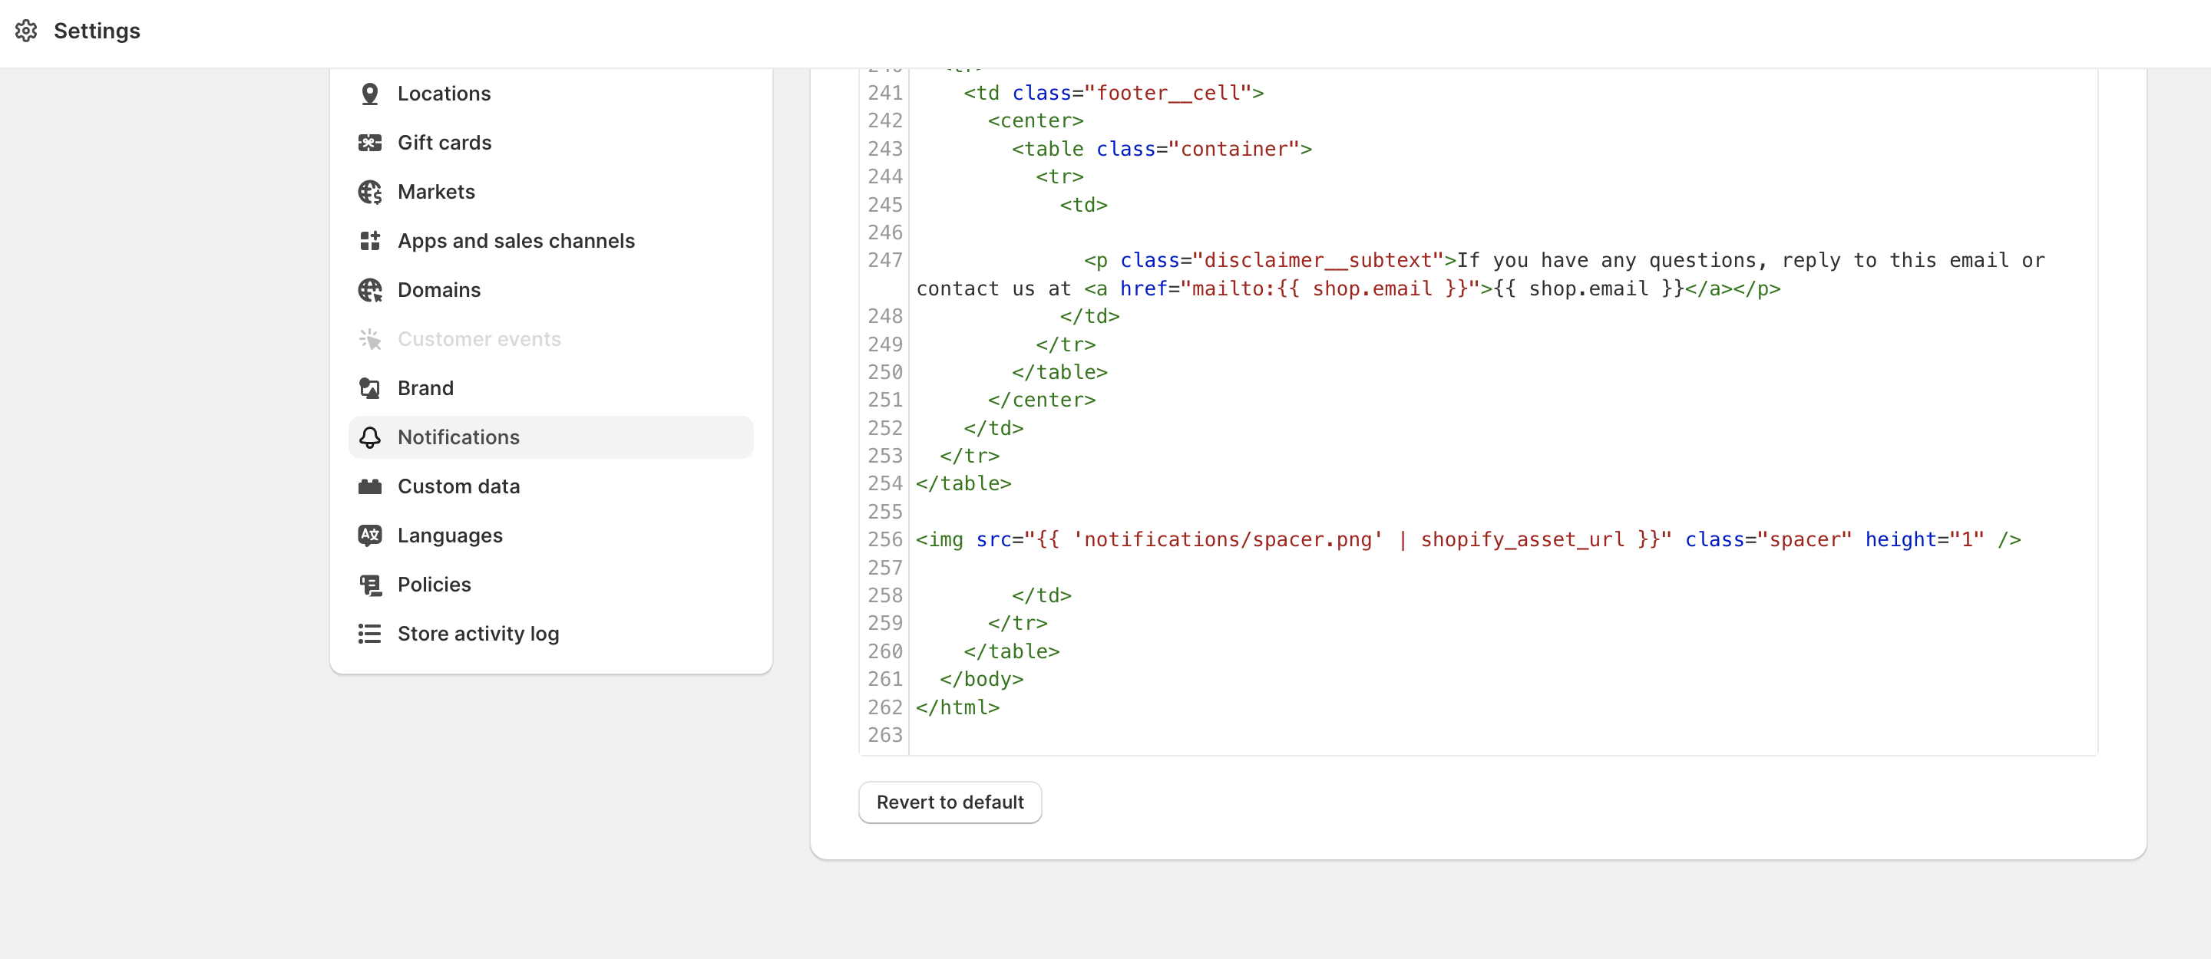Screen dimensions: 2211x959
Task: Open Store activity log menu item
Action: point(478,634)
